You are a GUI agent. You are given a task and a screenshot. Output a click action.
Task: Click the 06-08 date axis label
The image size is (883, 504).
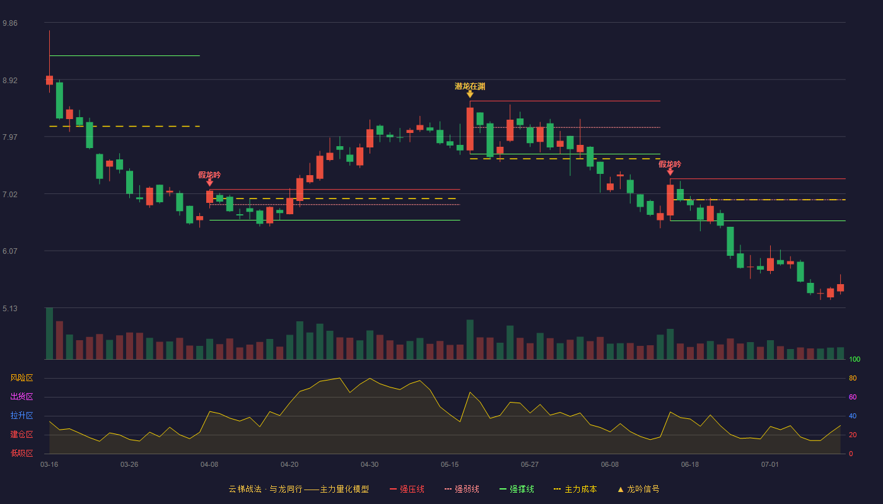tap(610, 464)
